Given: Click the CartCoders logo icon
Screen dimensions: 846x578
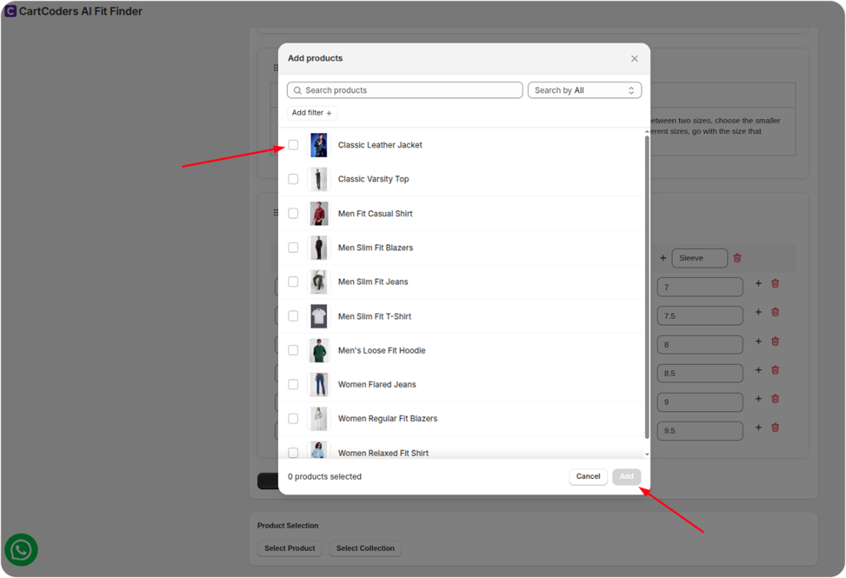Looking at the screenshot, I should pos(10,11).
